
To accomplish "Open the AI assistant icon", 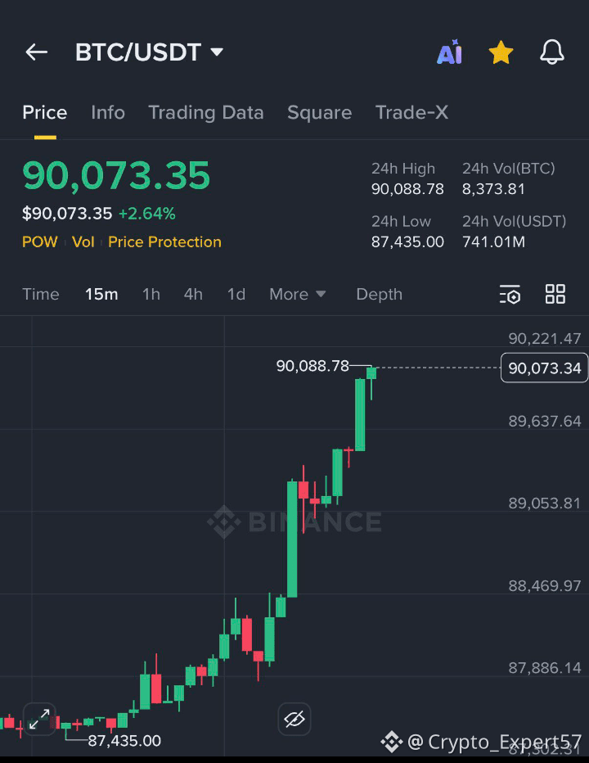I will [449, 52].
